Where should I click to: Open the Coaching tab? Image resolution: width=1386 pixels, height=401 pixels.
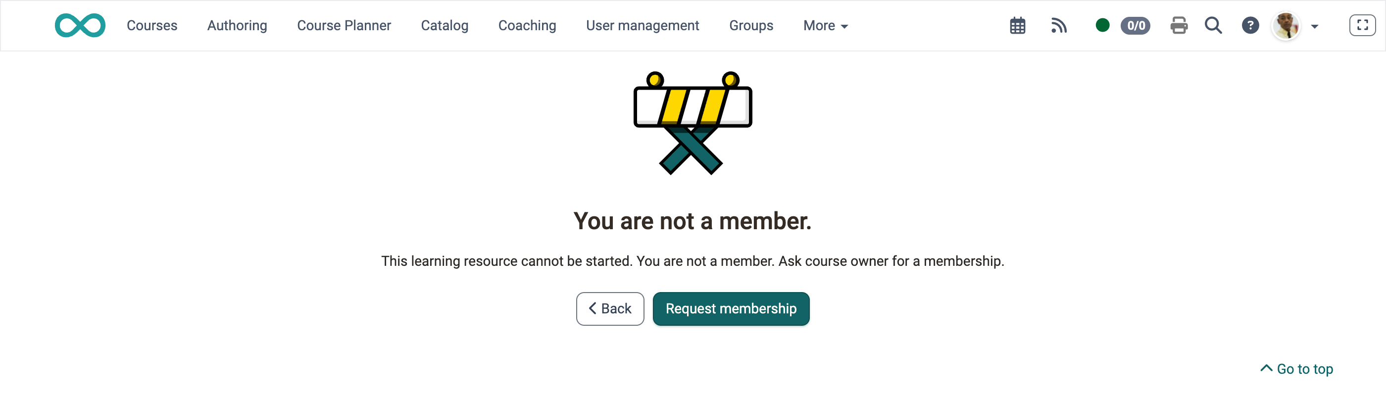click(x=527, y=25)
